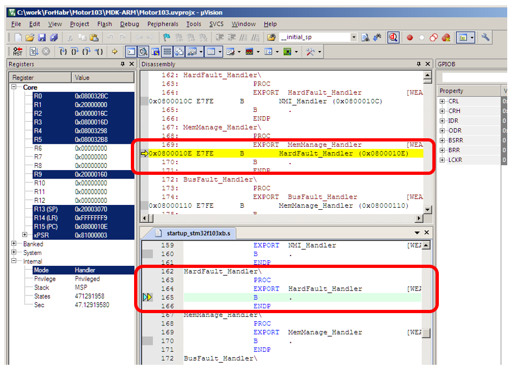Toggle the Command window icon
511x368 pixels.
(x=131, y=52)
